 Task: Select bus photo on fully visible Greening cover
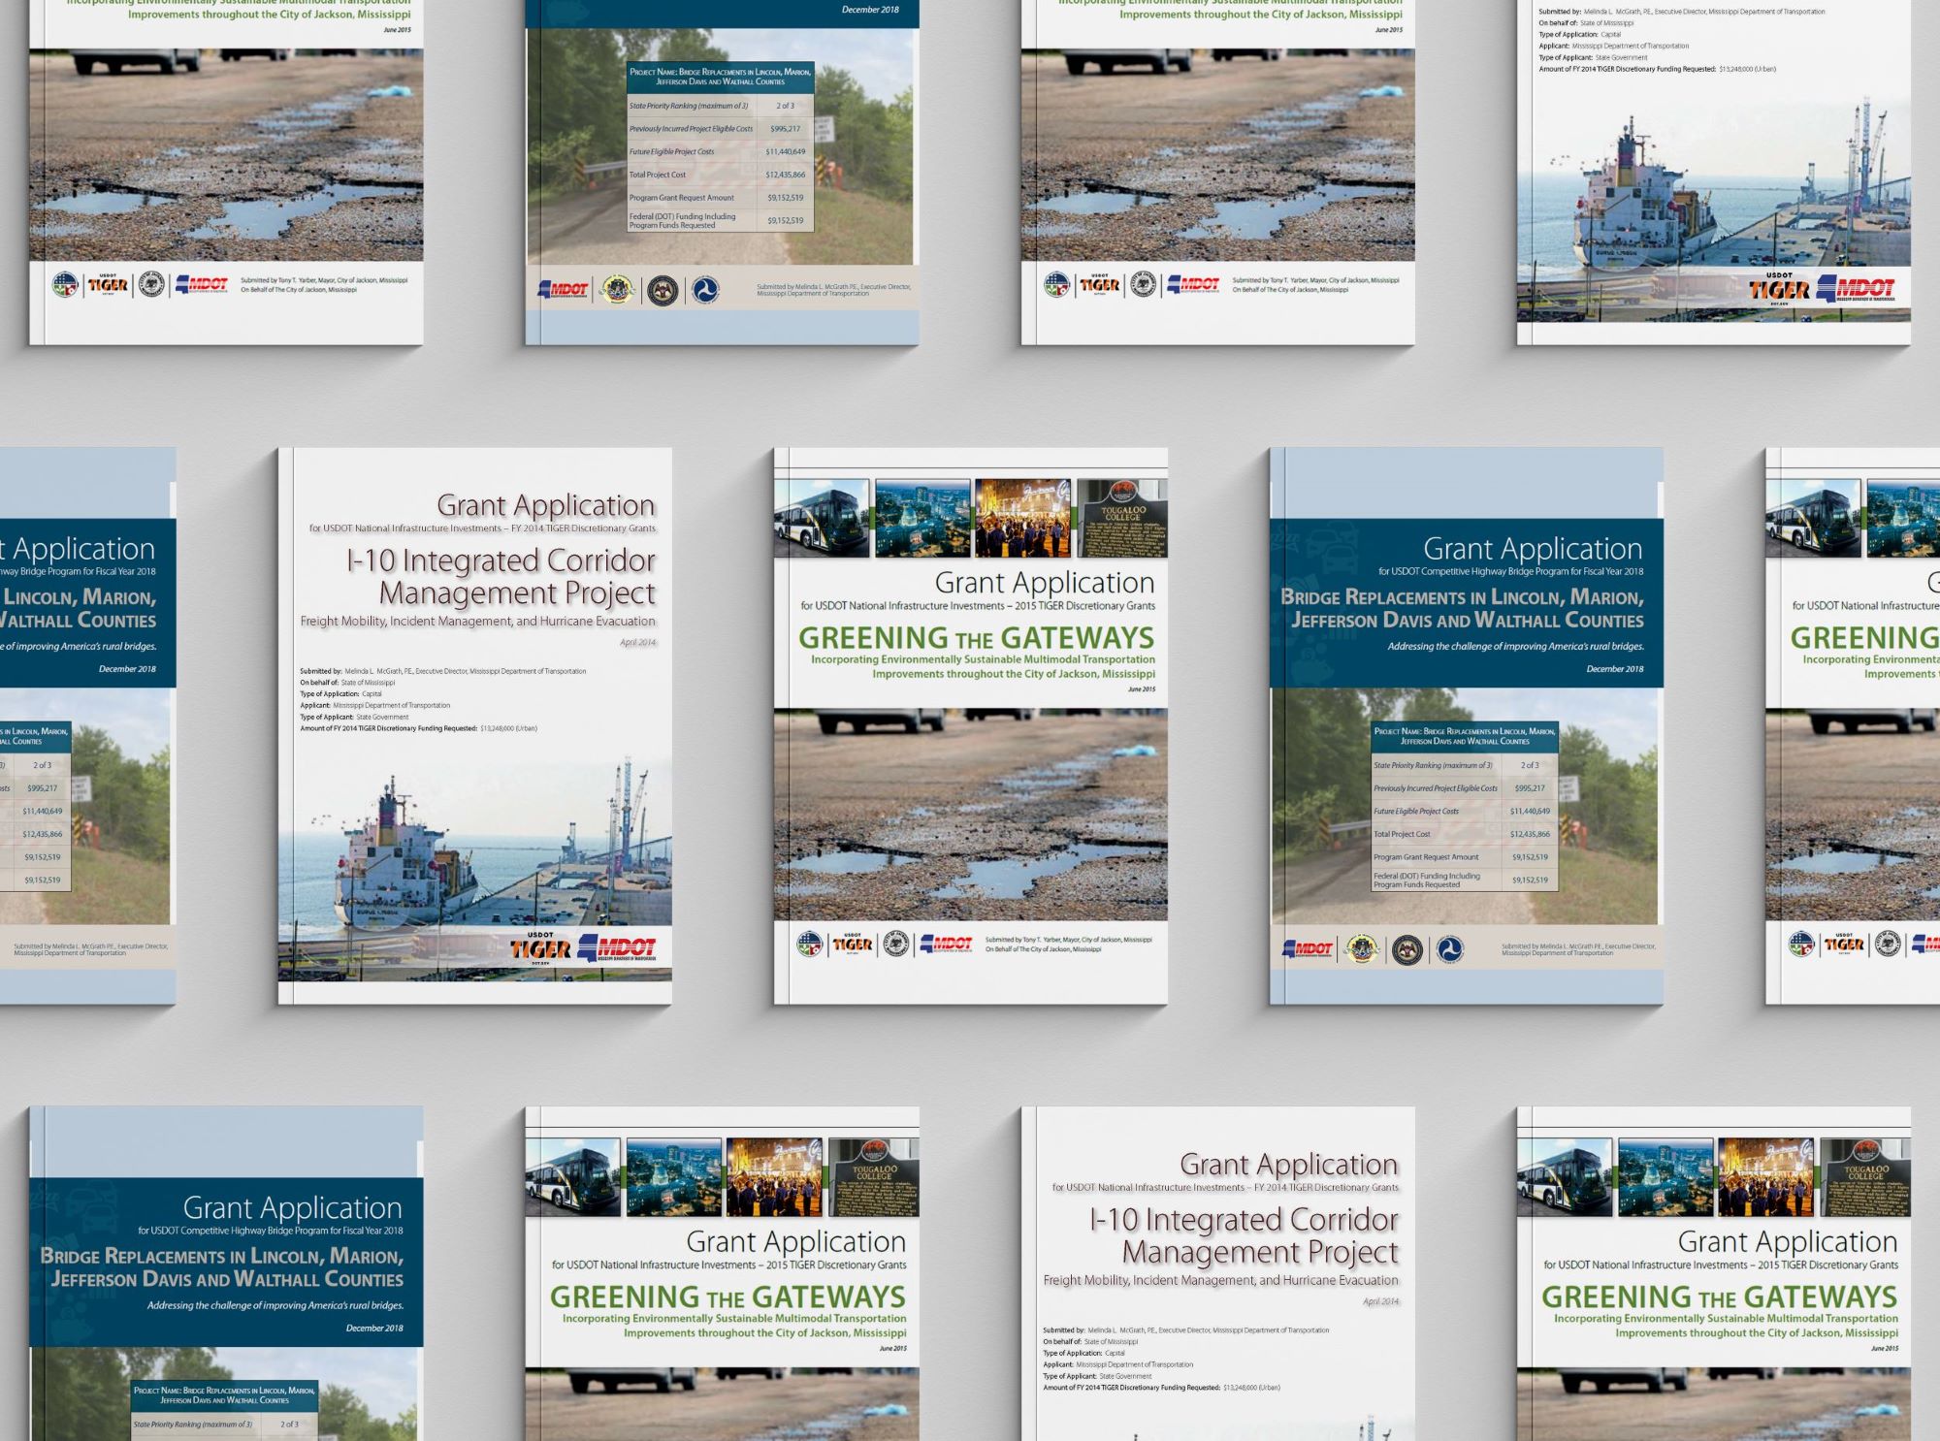(822, 518)
